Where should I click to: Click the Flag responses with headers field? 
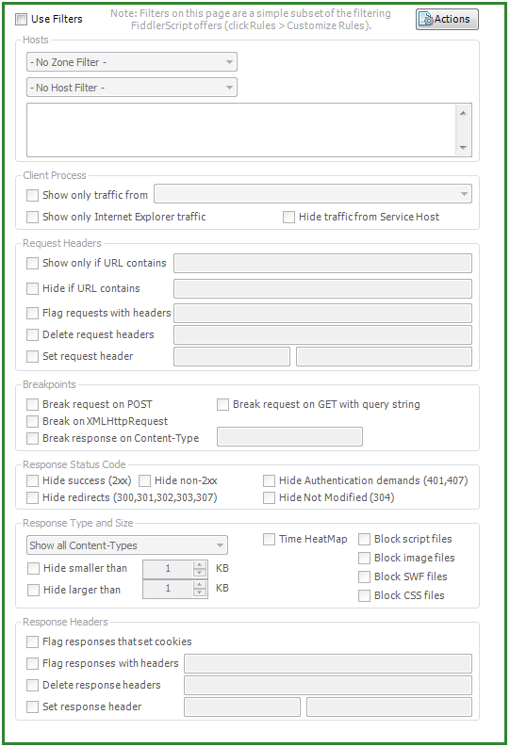click(328, 663)
